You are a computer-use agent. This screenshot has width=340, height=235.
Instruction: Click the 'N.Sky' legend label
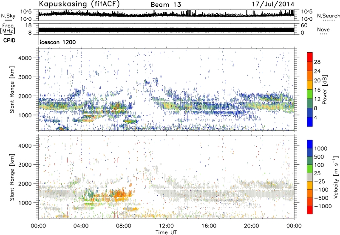(8, 16)
